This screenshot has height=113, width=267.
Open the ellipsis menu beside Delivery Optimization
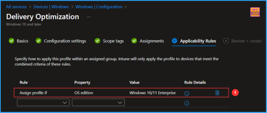coord(89,17)
